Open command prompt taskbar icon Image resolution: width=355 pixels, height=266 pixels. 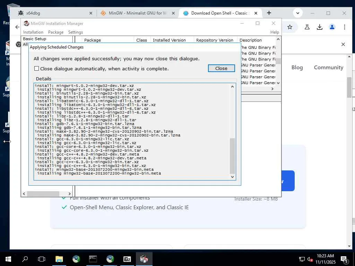tap(93, 259)
